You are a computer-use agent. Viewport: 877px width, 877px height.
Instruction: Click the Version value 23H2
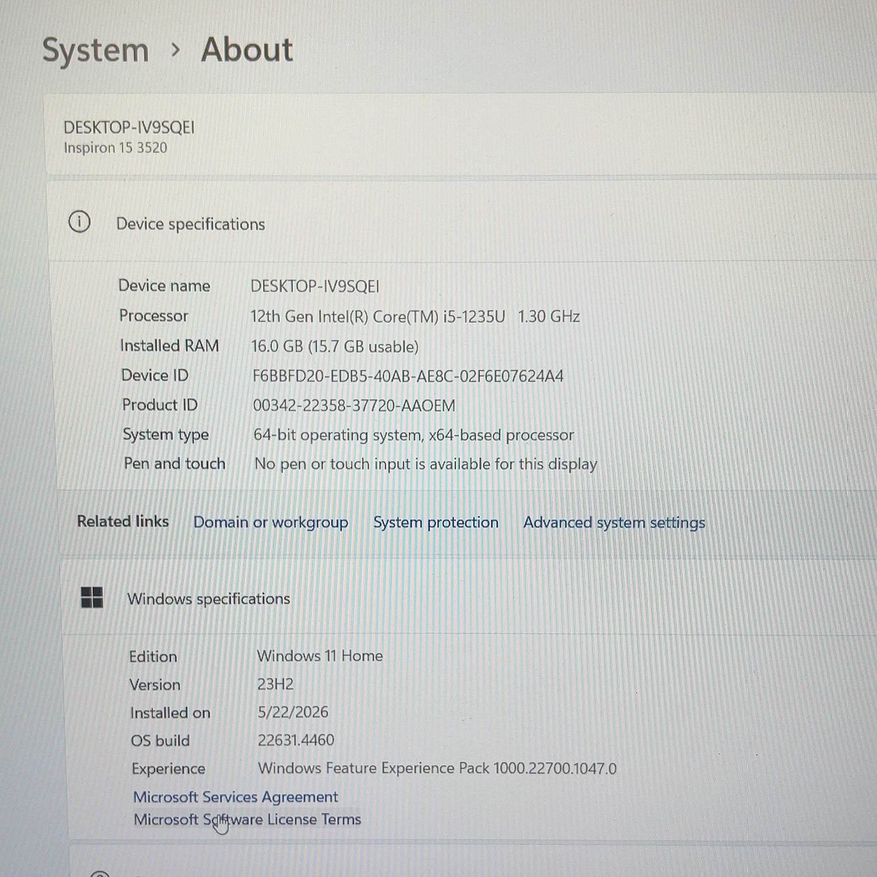(275, 683)
